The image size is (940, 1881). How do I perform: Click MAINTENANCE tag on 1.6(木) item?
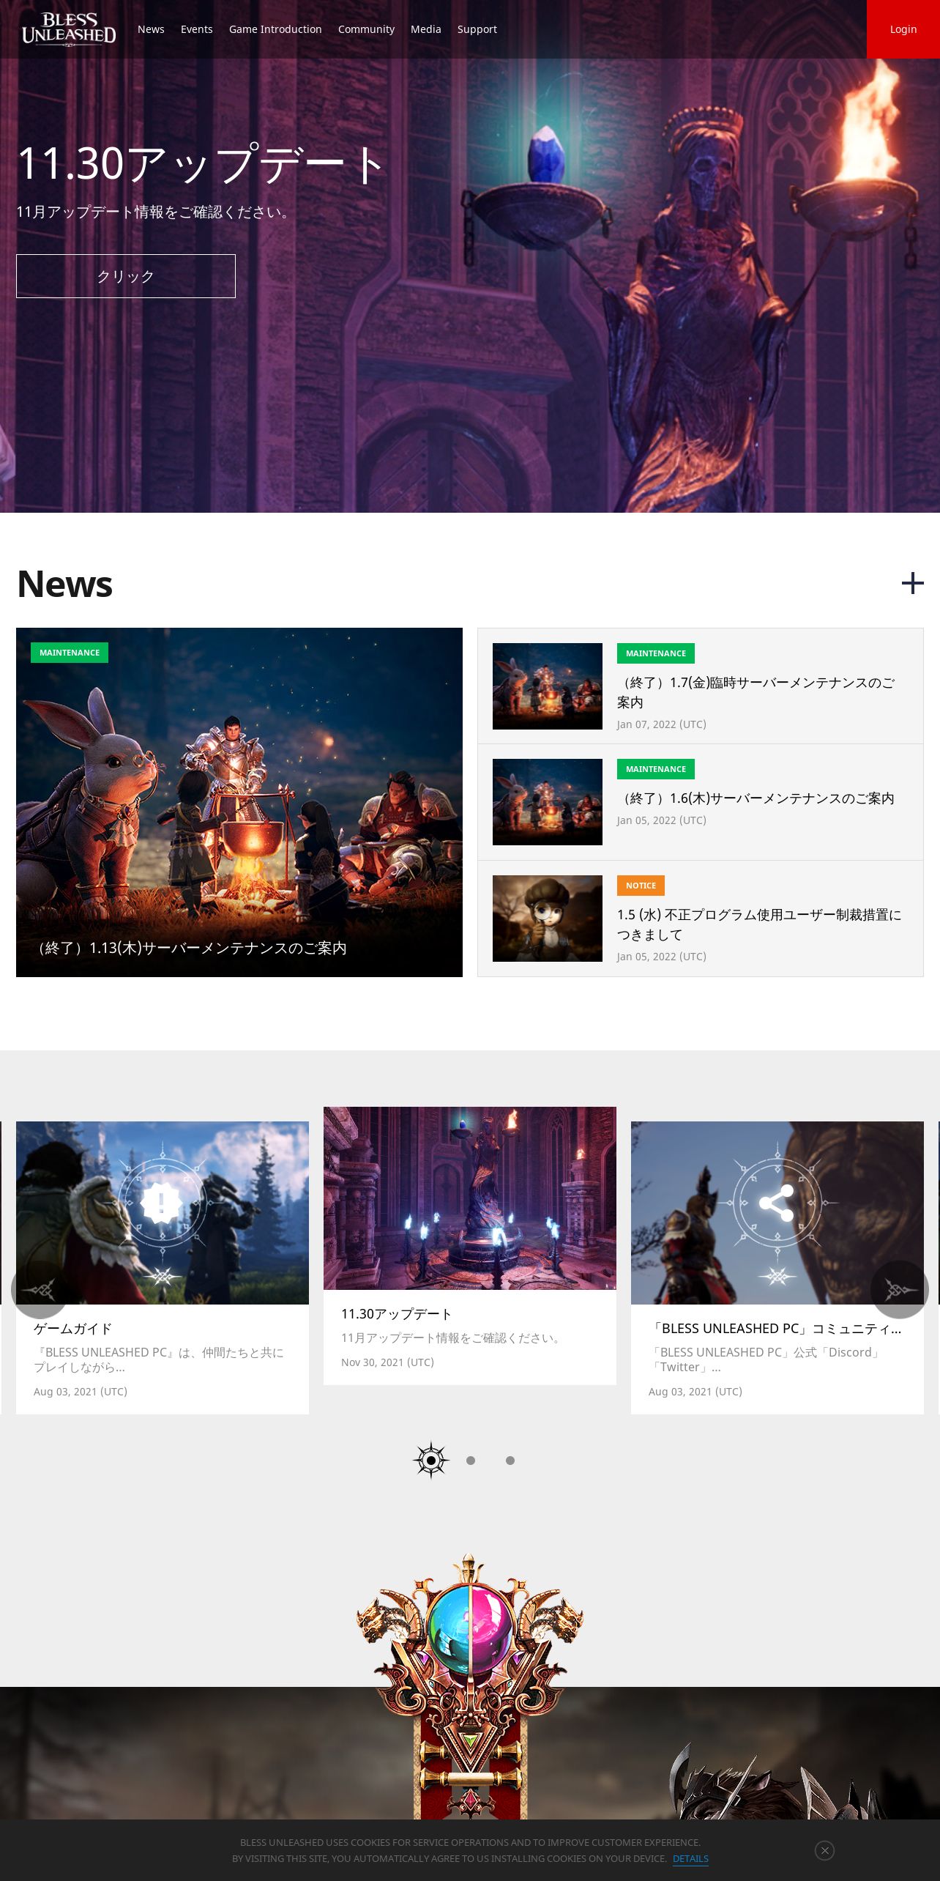click(656, 769)
